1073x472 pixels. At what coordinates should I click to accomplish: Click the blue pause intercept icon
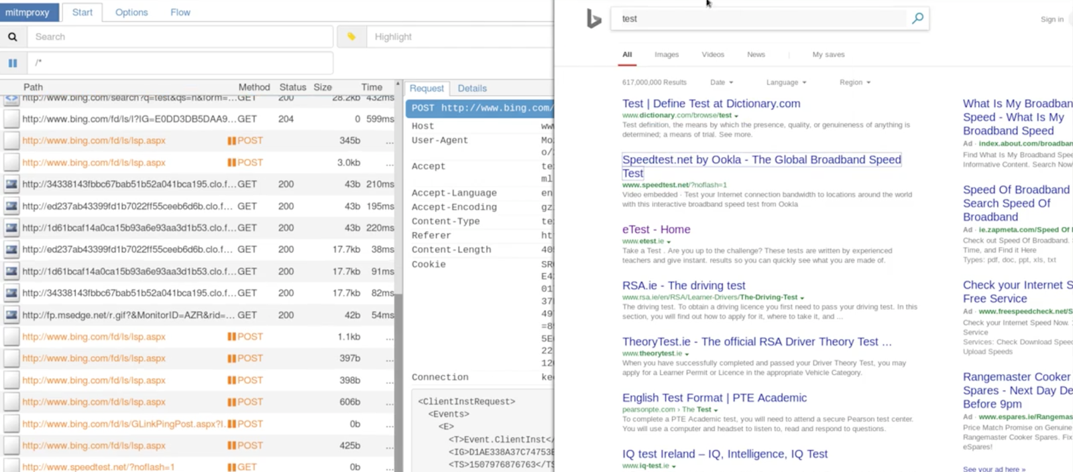point(13,63)
